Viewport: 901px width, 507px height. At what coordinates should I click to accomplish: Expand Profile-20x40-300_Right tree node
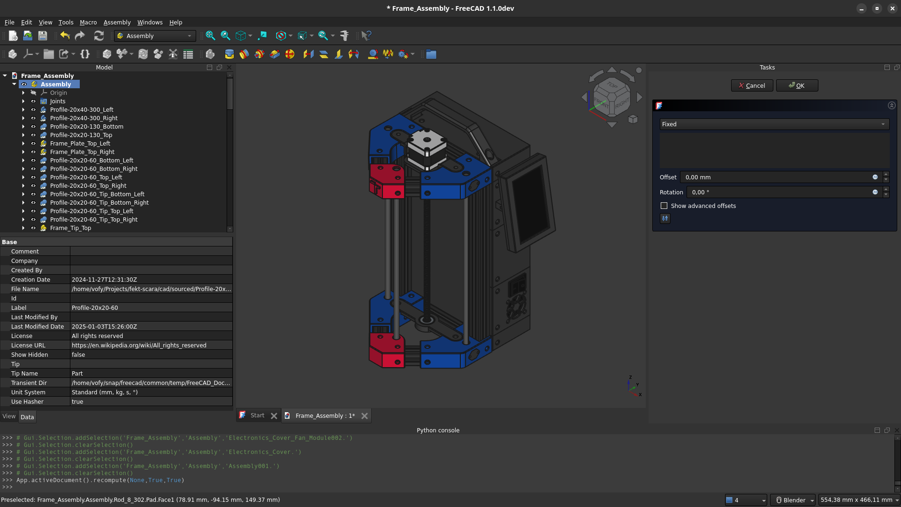click(x=23, y=118)
